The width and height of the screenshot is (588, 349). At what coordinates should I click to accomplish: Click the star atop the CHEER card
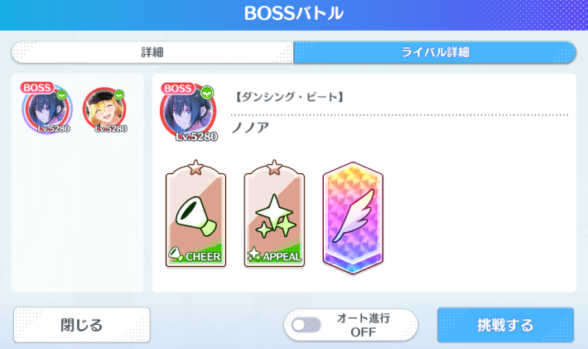coord(195,167)
